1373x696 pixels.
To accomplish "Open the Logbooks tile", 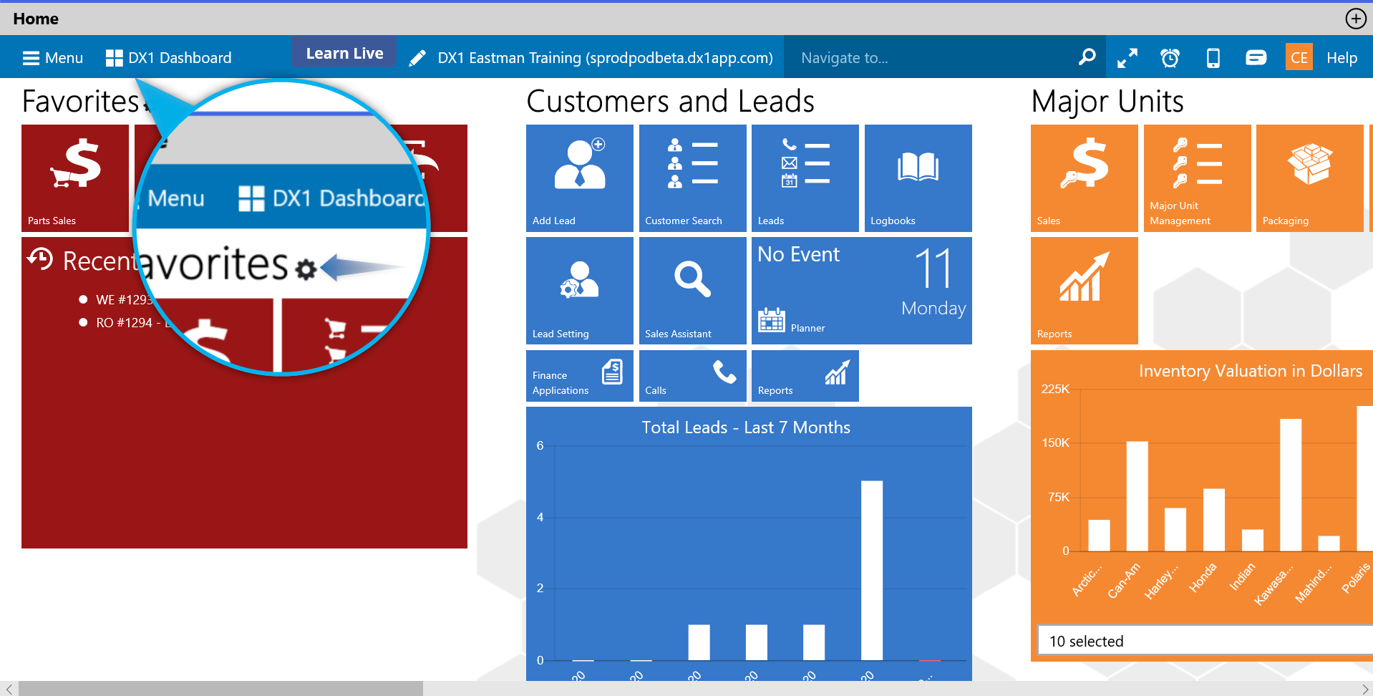I will [918, 178].
